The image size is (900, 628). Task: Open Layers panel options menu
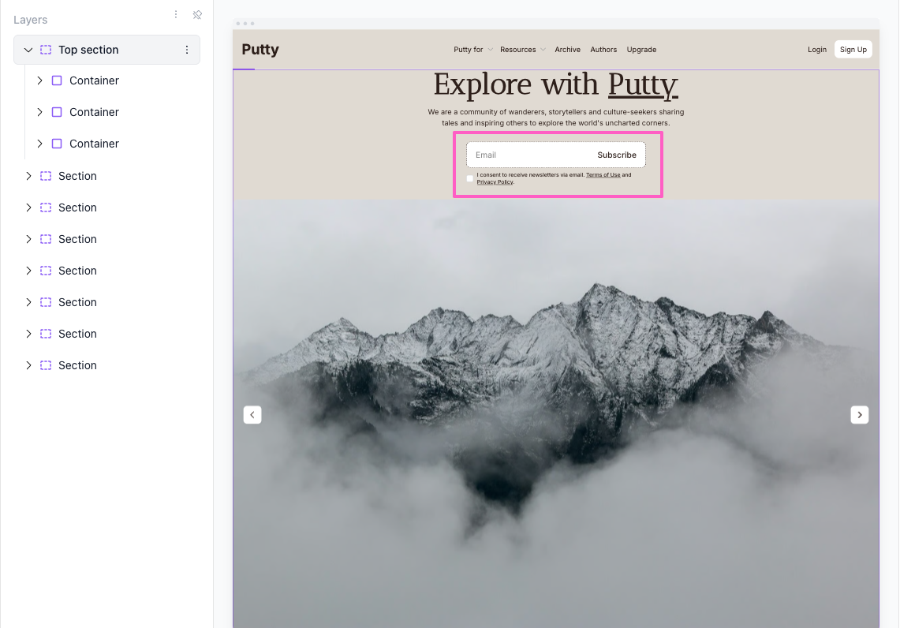(x=176, y=14)
